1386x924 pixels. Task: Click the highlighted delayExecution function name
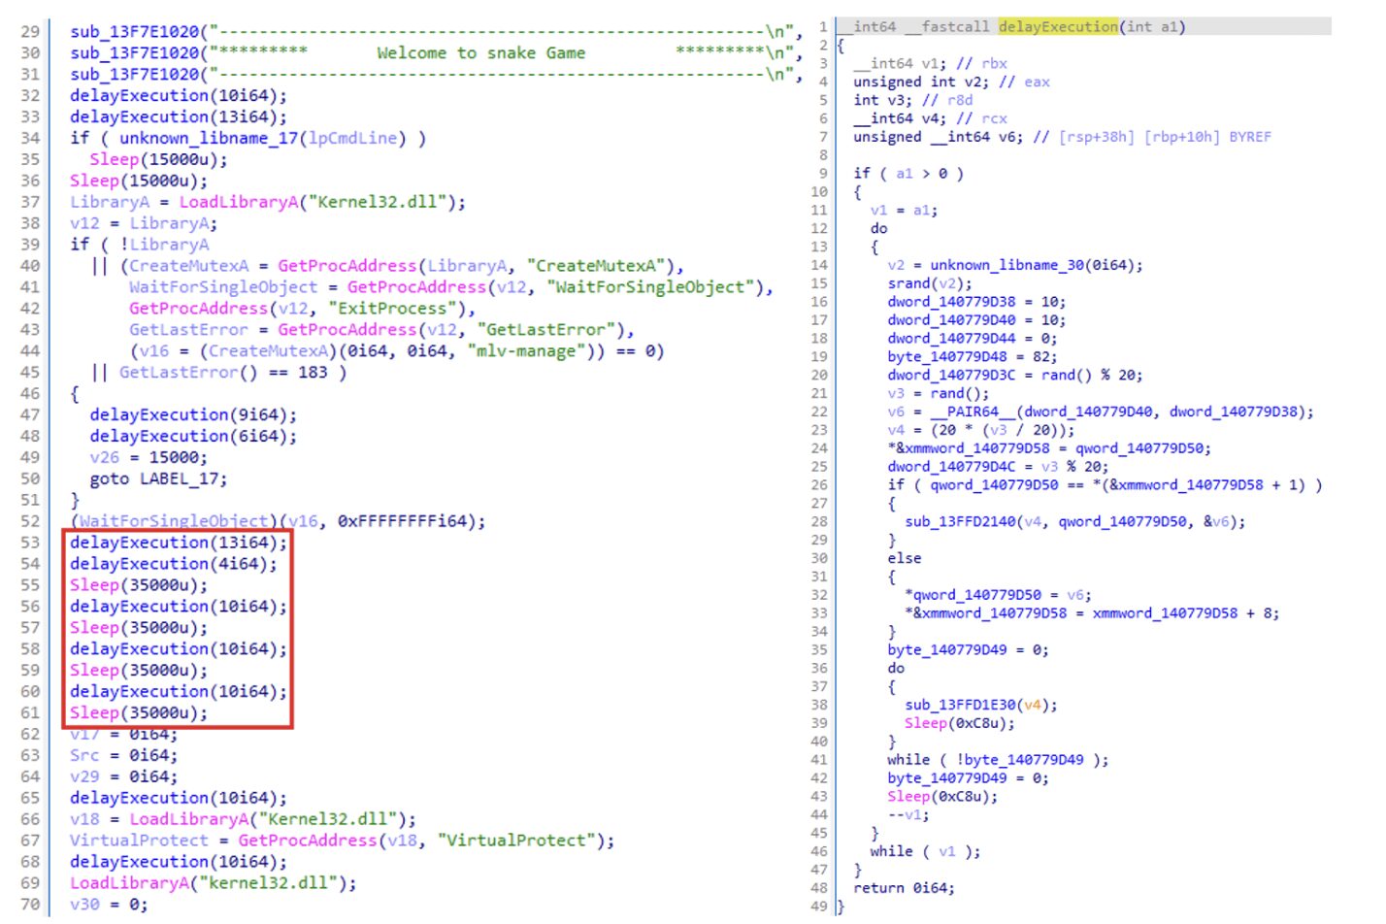[1057, 27]
